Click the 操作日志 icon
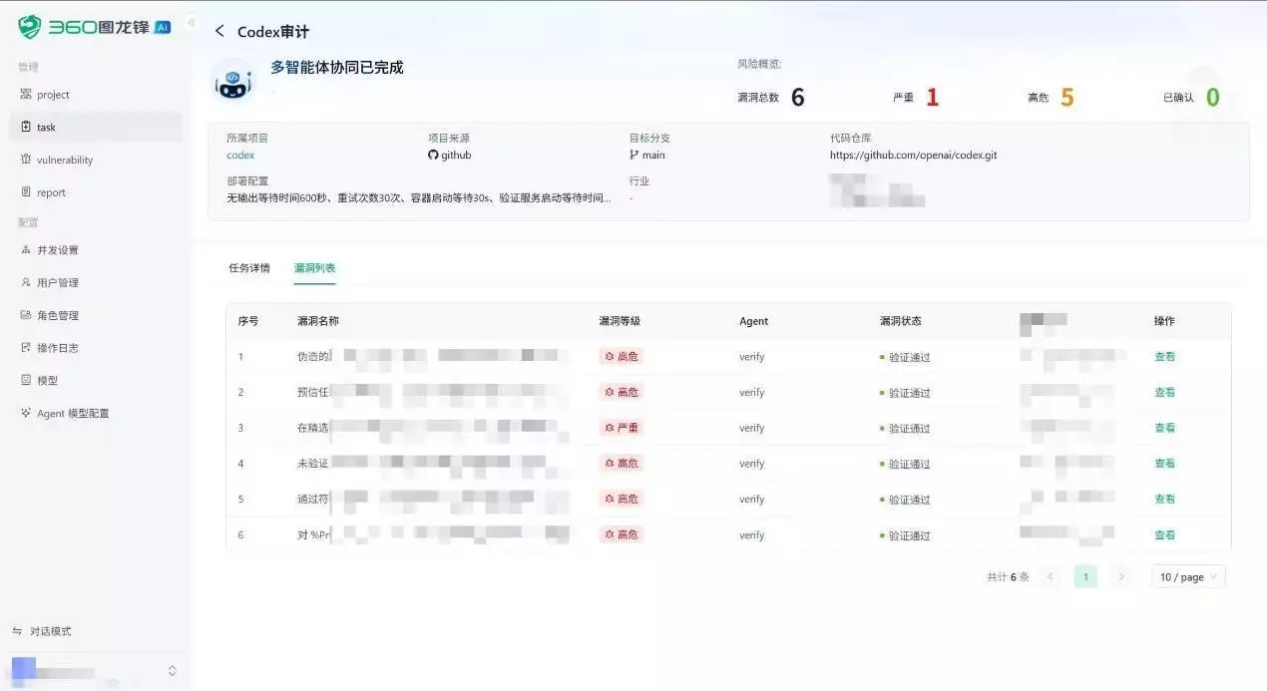Image resolution: width=1267 pixels, height=691 pixels. coord(26,348)
